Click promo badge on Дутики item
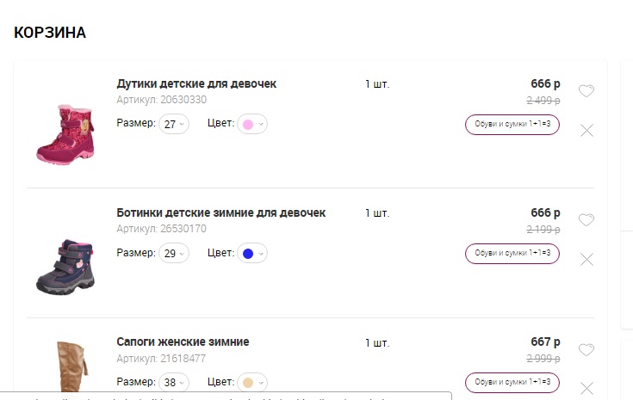This screenshot has height=400, width=633. (x=512, y=125)
